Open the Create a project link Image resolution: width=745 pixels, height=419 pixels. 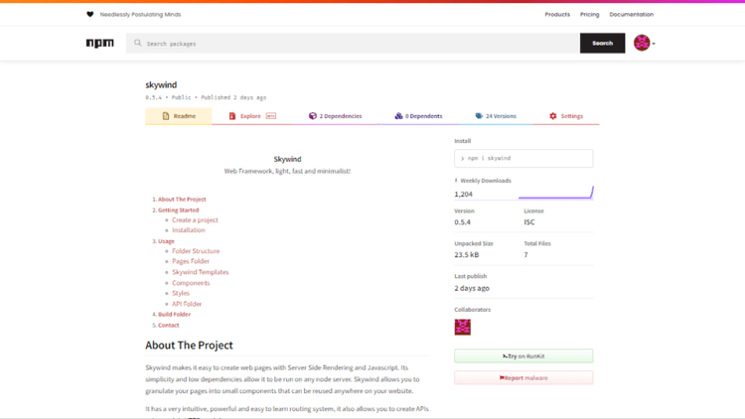tap(195, 220)
